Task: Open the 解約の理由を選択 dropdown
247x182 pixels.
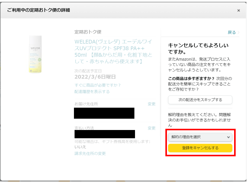Action: [200, 137]
